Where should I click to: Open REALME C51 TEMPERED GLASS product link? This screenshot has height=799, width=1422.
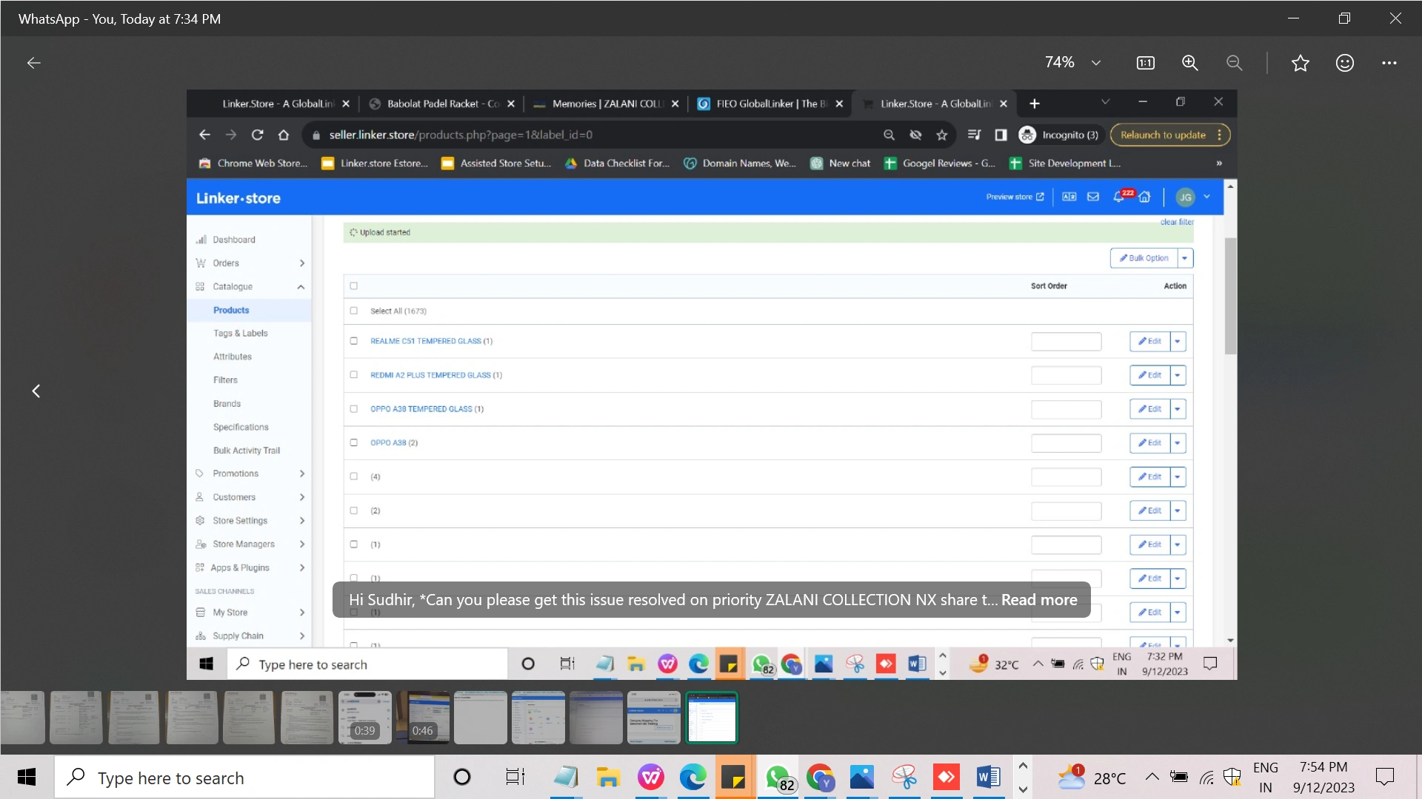pyautogui.click(x=426, y=341)
